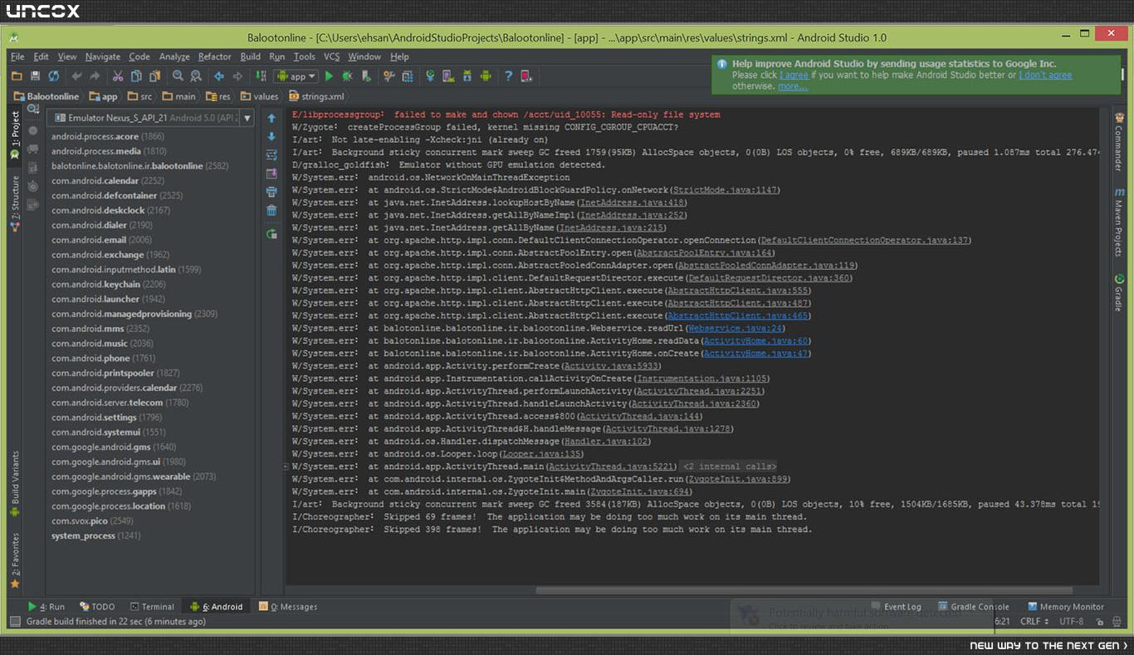The height and width of the screenshot is (655, 1134).
Task: Click the Open folder toolbar icon
Action: point(17,76)
